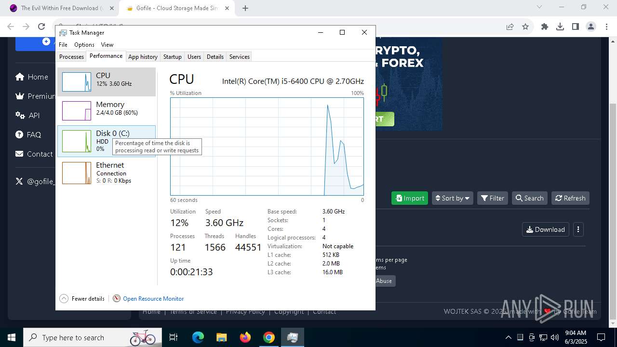Screen dimensions: 617x347
Task: Collapse view with Fewer details arrow
Action: (x=64, y=299)
